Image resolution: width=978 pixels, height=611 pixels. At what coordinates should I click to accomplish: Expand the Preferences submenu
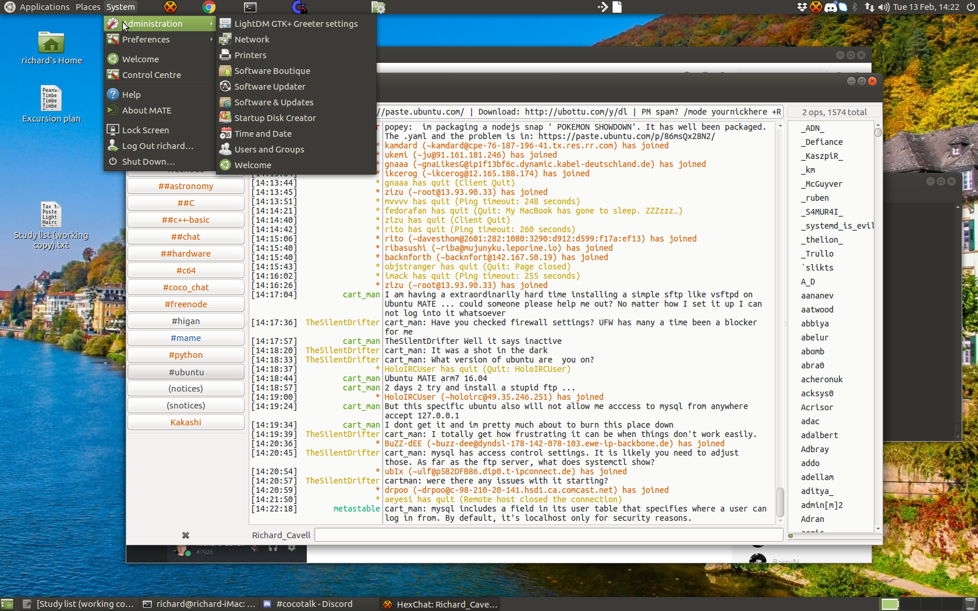tap(160, 40)
